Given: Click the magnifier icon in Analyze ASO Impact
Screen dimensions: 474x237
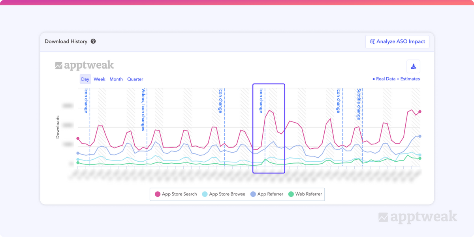Looking at the screenshot, I should (372, 41).
